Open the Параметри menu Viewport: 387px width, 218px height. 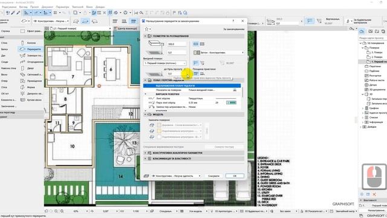[x=62, y=7]
